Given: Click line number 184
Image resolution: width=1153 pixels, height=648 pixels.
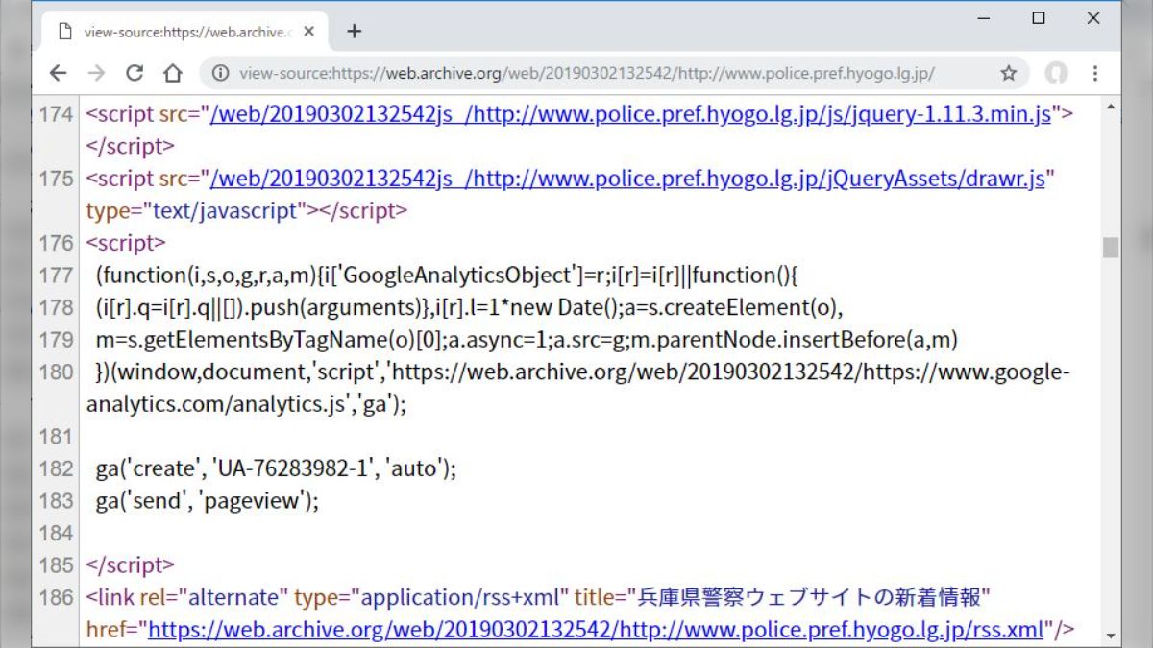Looking at the screenshot, I should point(56,533).
